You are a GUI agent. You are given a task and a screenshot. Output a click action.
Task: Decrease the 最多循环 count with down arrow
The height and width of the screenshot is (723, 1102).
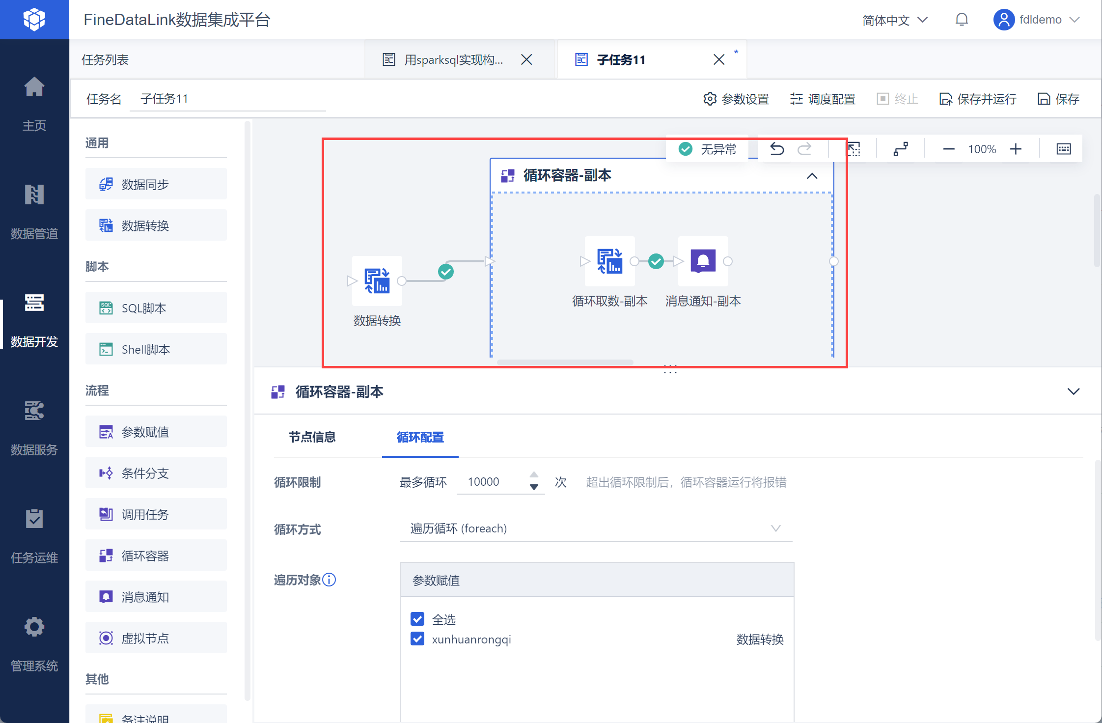click(534, 487)
